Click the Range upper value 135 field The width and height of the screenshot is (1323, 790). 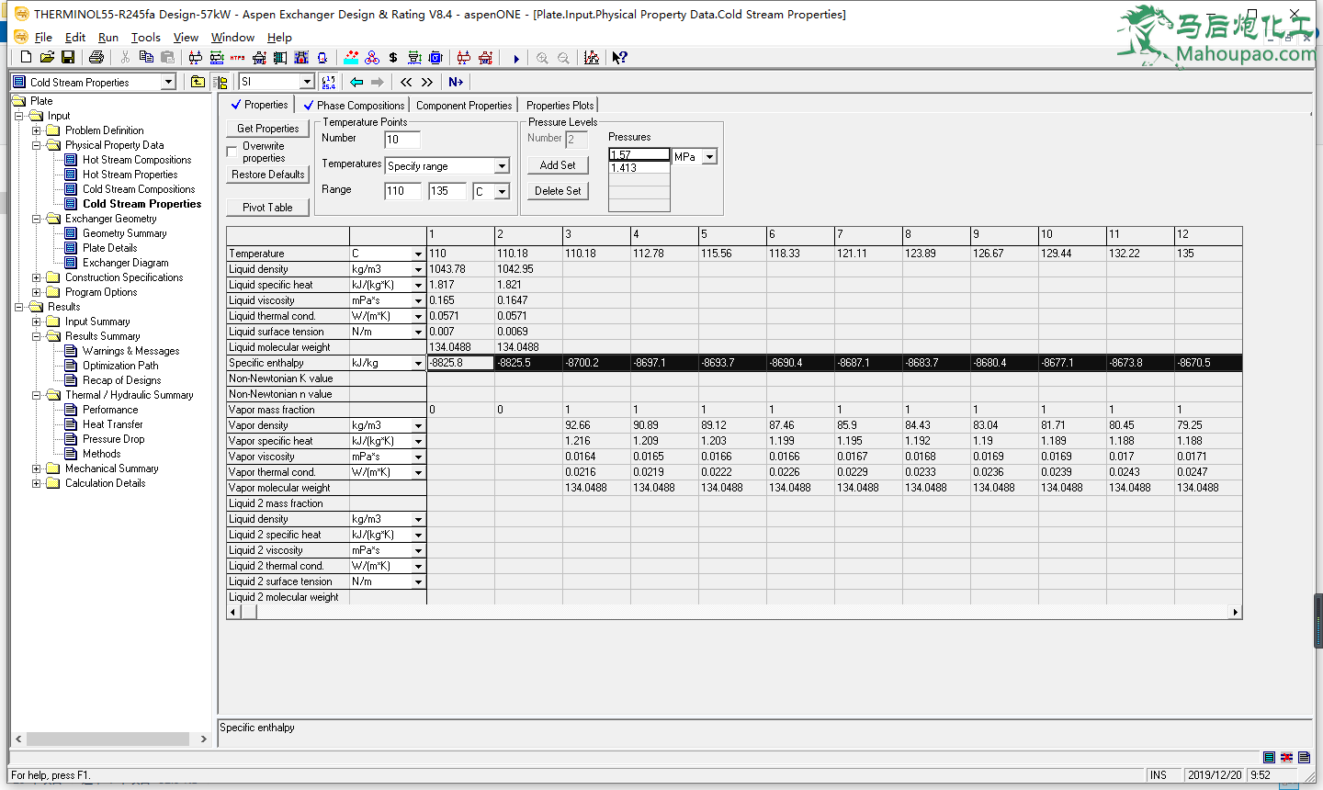click(x=447, y=191)
